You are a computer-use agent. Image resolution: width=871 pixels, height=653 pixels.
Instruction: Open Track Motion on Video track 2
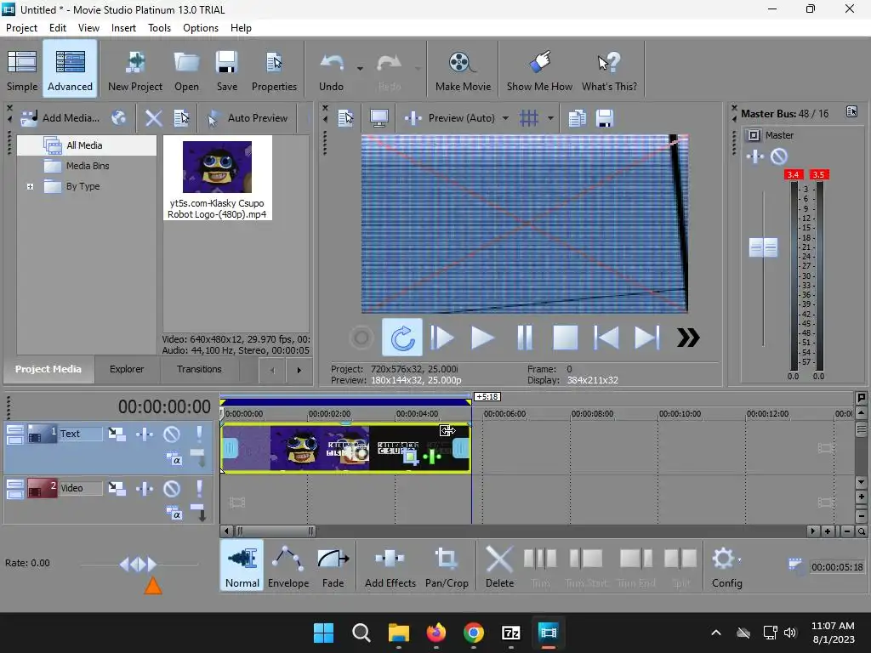click(x=117, y=489)
